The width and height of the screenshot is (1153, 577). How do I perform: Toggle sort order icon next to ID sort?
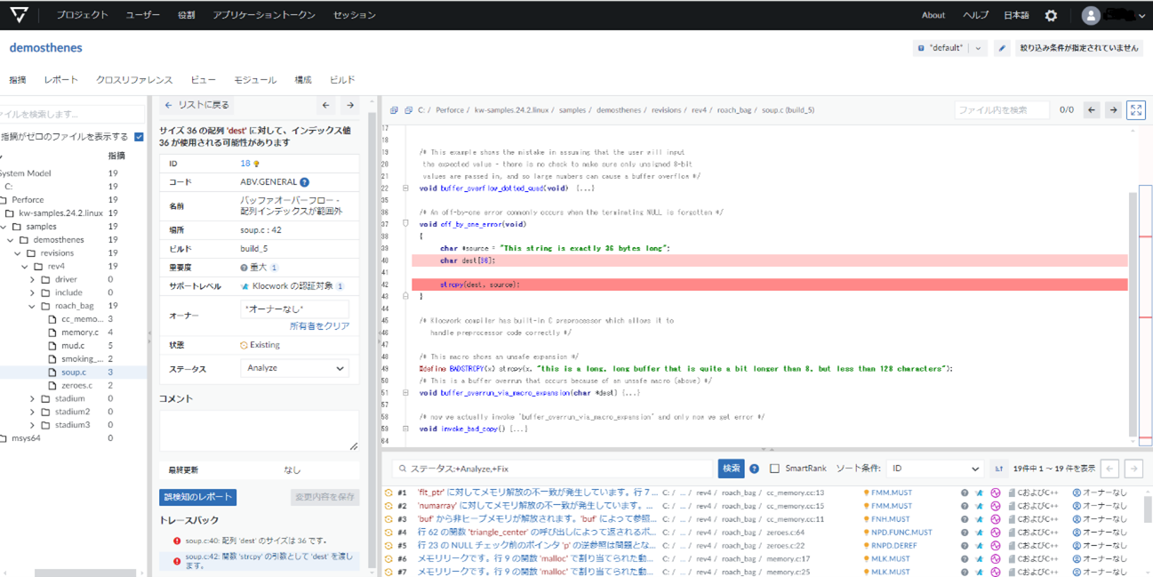[x=998, y=469]
